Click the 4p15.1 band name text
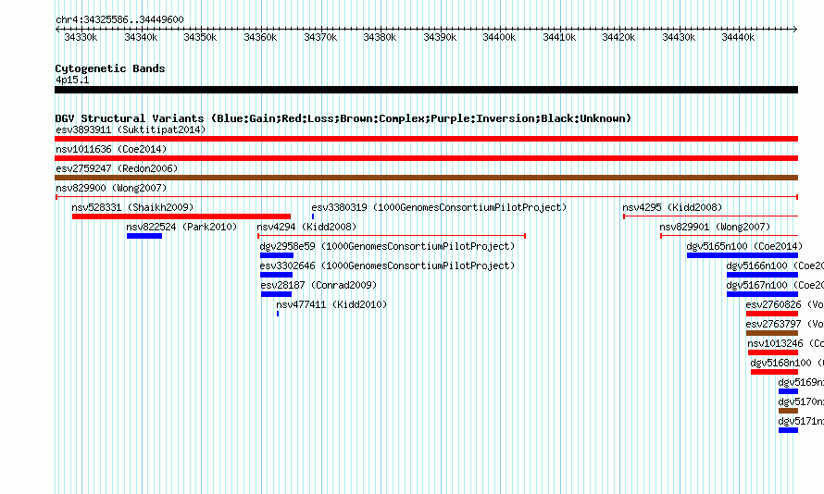 [72, 80]
